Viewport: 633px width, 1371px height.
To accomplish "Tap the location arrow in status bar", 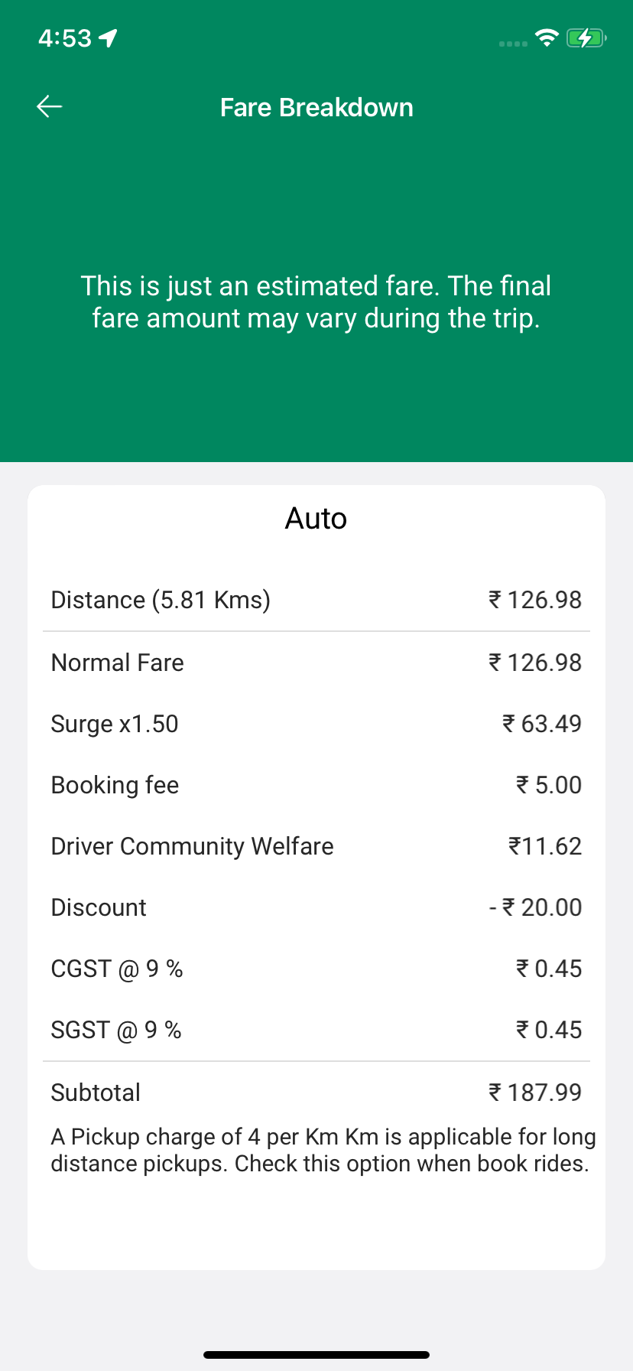I will tap(108, 37).
